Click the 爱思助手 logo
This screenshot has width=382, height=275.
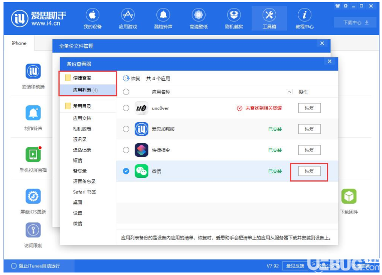click(39, 18)
